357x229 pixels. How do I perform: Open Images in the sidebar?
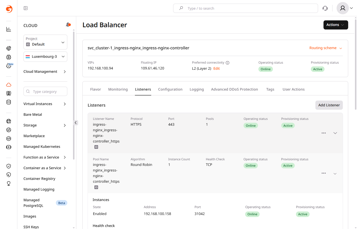(30, 216)
